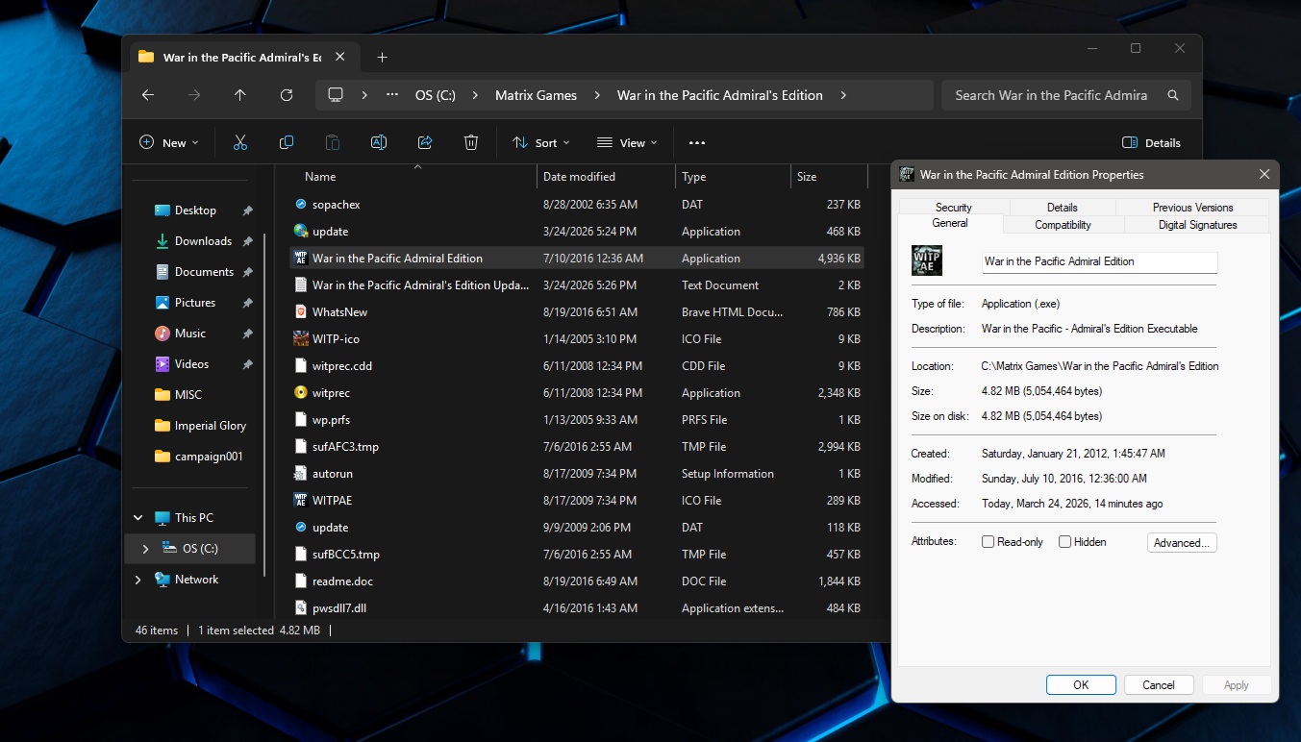Click the Share icon in toolbar

point(425,142)
